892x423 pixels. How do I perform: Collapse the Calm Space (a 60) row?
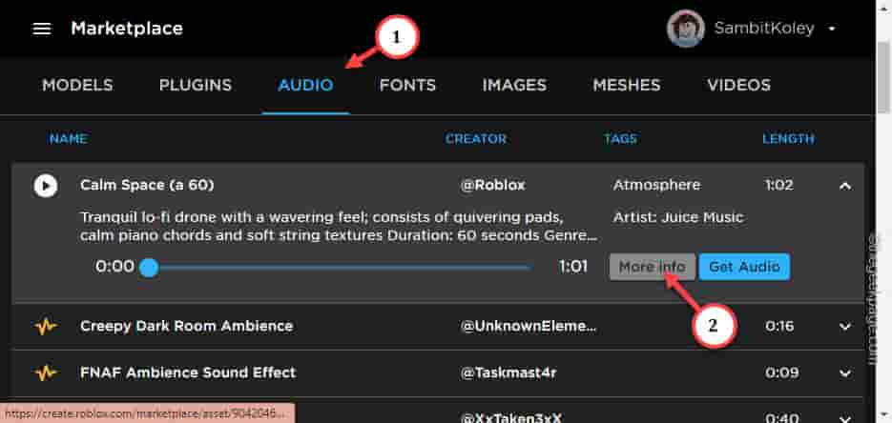click(845, 186)
